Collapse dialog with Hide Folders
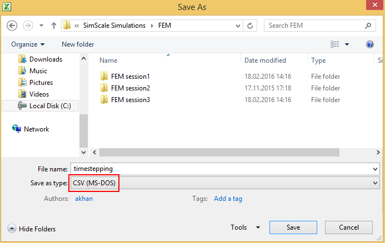The height and width of the screenshot is (243, 385). [32, 229]
